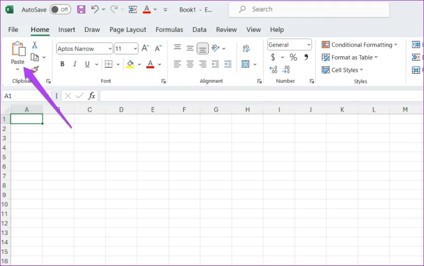424x266 pixels.
Task: Expand Paste options arrow below Paste
Action: 17,69
